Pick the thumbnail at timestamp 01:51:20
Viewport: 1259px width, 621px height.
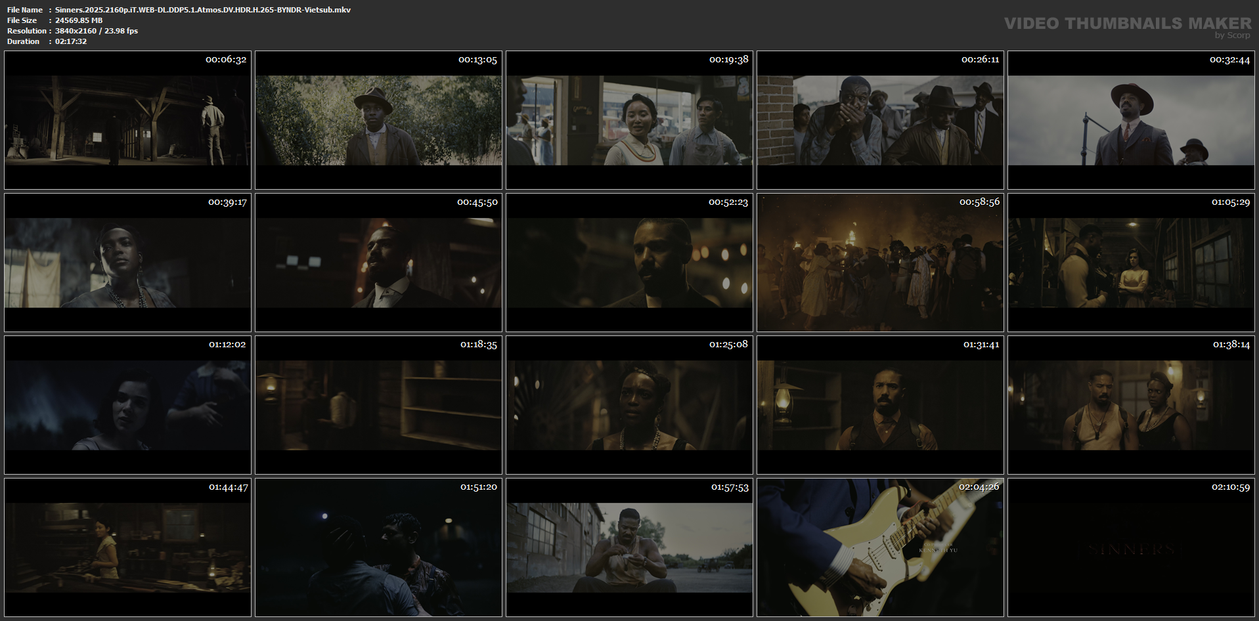(x=378, y=547)
